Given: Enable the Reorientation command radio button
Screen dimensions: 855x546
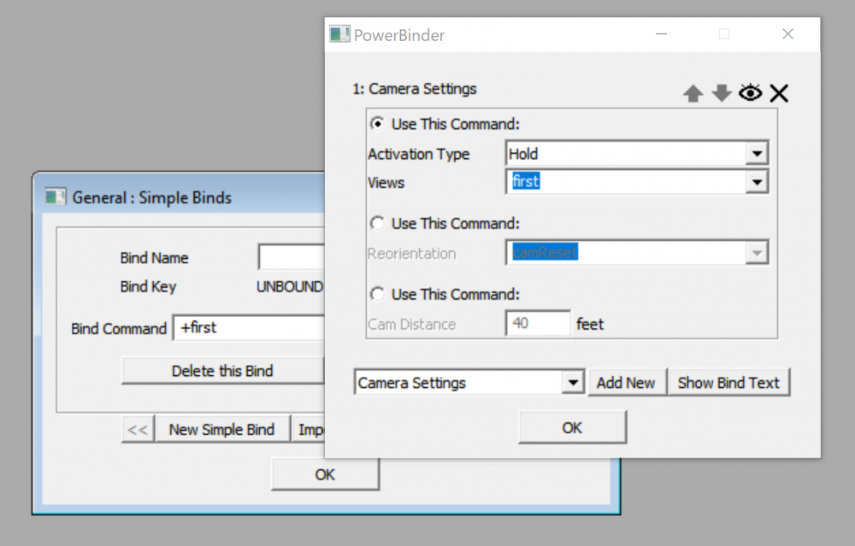Looking at the screenshot, I should (376, 223).
